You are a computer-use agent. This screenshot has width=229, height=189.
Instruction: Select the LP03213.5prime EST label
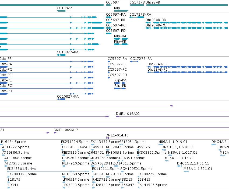click(x=76, y=185)
